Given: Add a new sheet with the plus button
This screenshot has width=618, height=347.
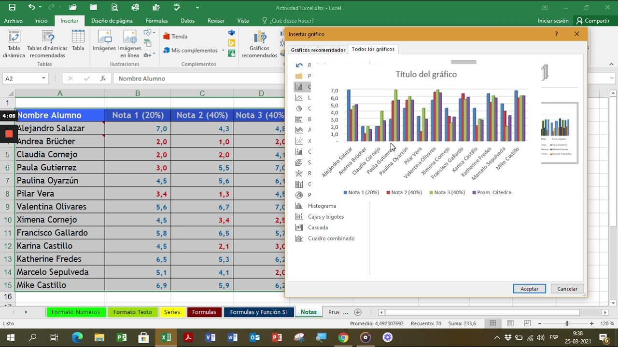Looking at the screenshot, I should [358, 312].
